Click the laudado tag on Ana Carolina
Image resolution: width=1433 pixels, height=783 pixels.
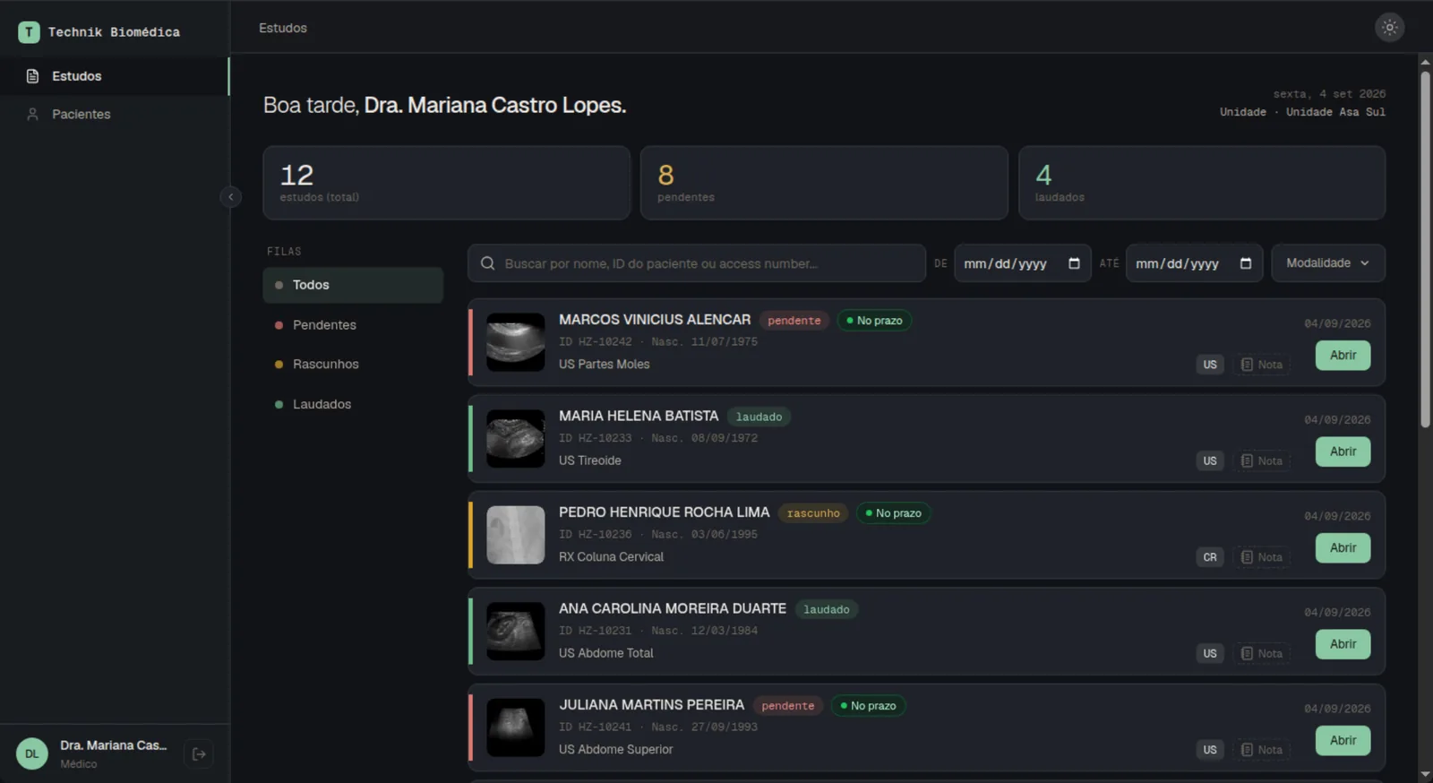pos(826,610)
